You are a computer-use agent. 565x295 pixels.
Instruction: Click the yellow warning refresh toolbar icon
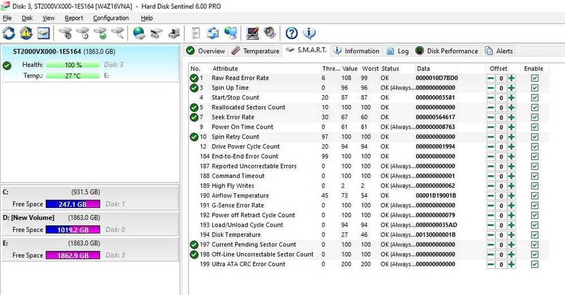coord(26,33)
